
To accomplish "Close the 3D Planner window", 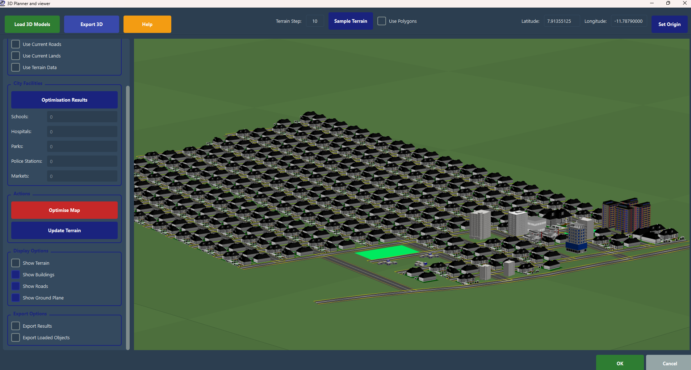I will tap(684, 3).
